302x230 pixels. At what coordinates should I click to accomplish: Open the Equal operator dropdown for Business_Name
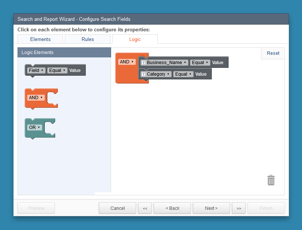[x=200, y=62]
